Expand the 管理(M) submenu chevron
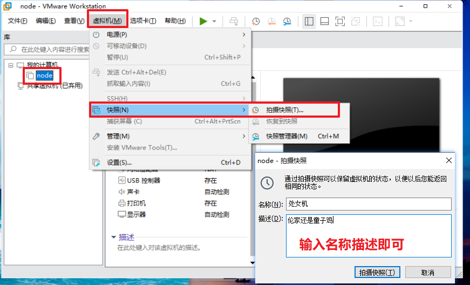Screen dimensions: 470x285 tap(244, 137)
